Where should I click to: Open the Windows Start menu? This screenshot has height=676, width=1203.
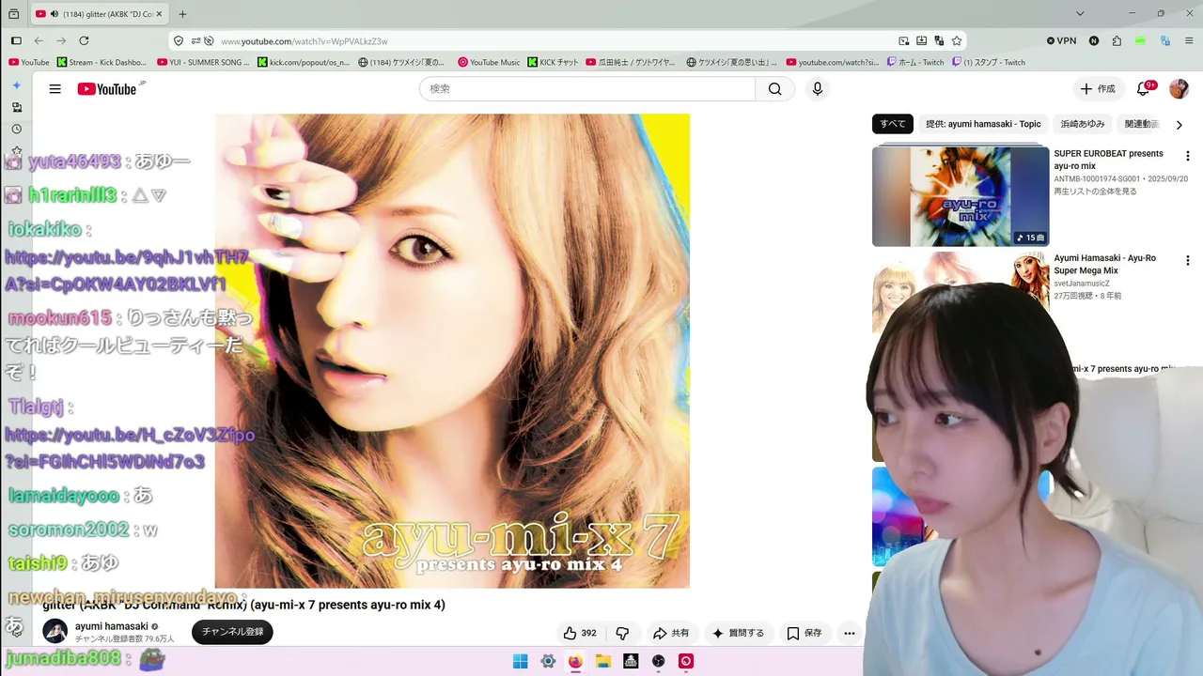[x=520, y=661]
